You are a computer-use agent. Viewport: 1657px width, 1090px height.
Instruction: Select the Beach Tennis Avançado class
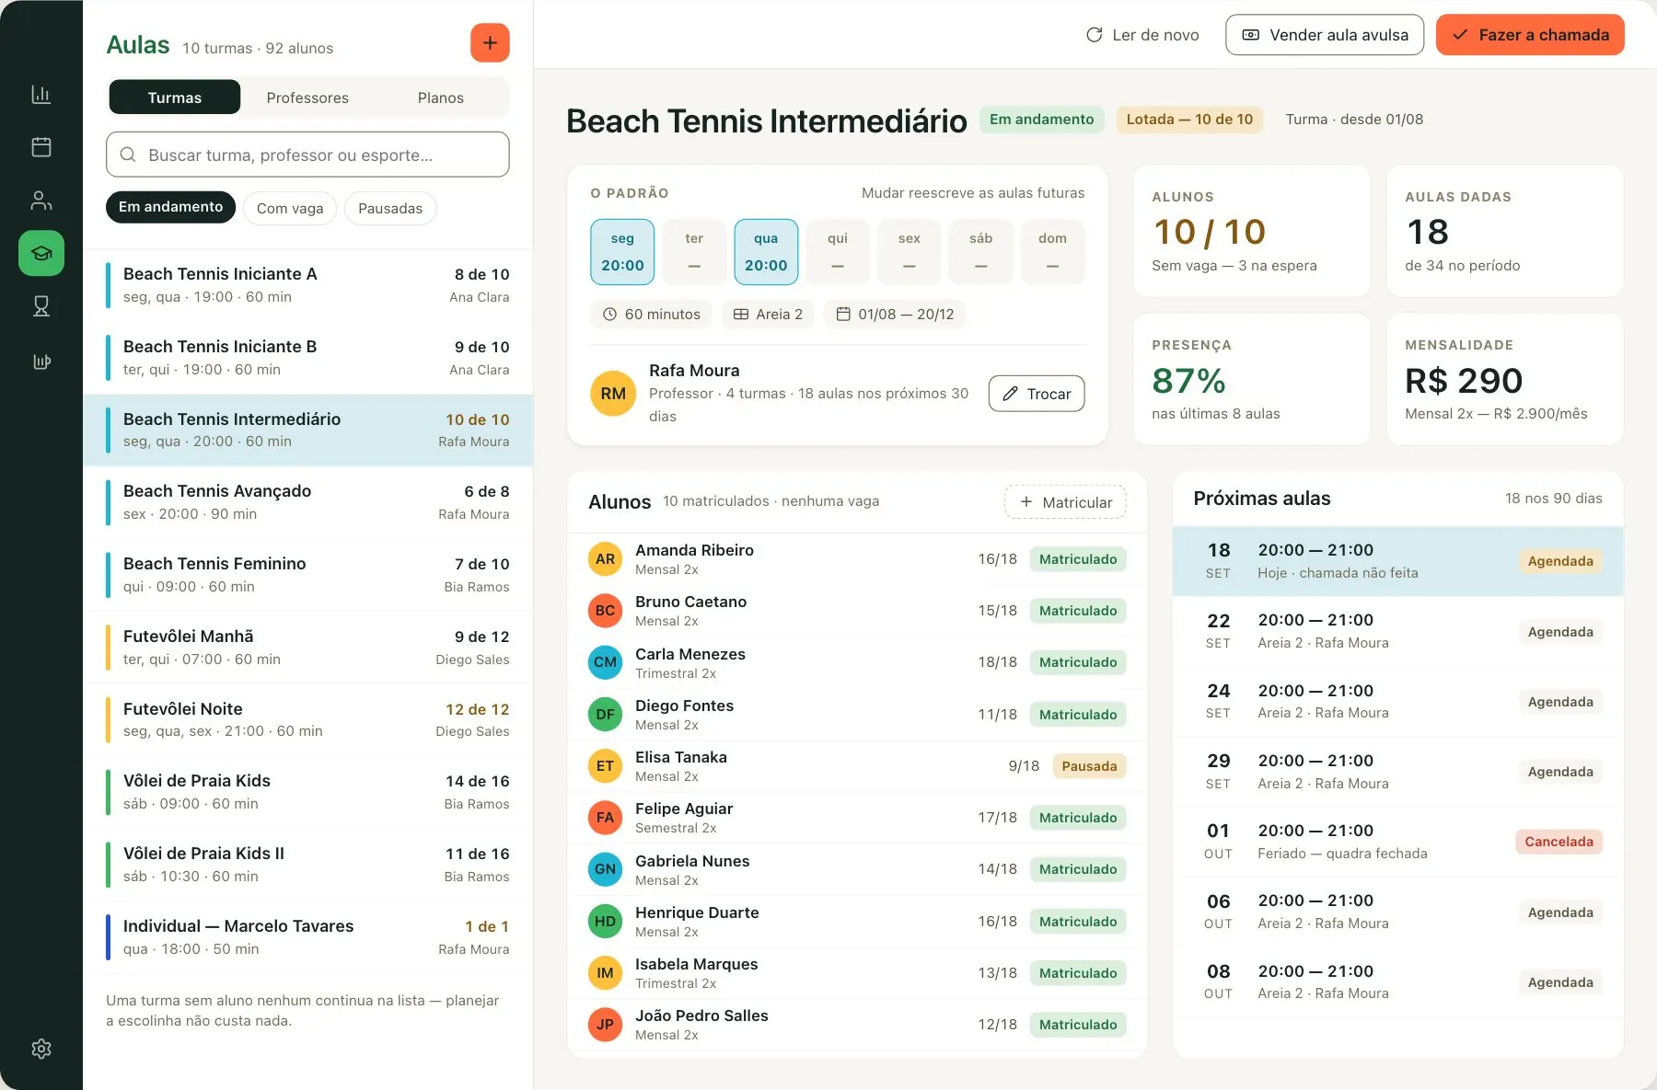pos(307,502)
